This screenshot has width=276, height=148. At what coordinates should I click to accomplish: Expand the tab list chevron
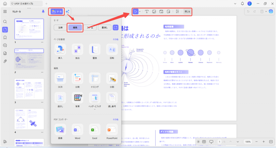click(x=235, y=4)
